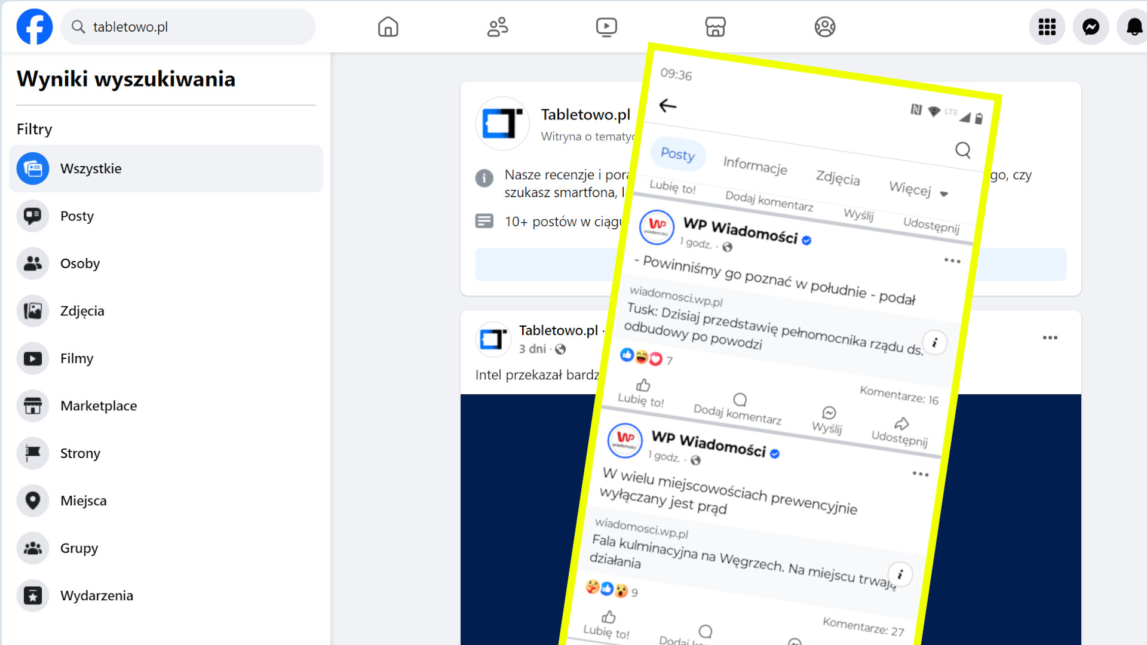This screenshot has height=645, width=1147.
Task: Open the Home feed icon
Action: (x=388, y=27)
